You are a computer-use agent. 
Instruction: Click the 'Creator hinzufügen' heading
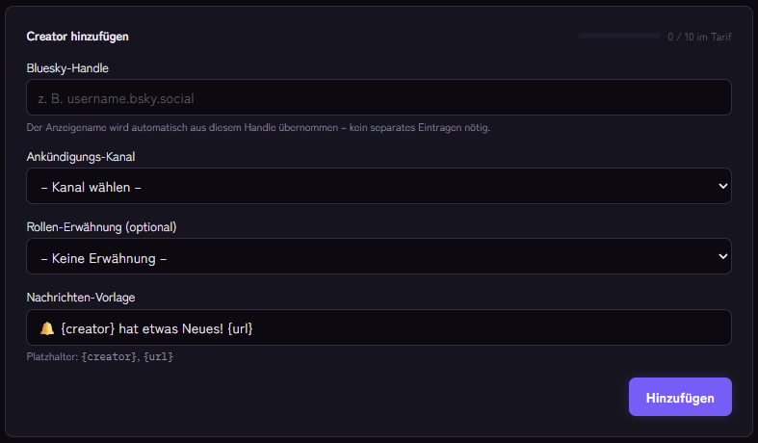tap(77, 37)
